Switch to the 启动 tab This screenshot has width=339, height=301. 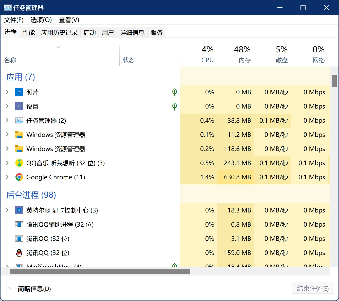tap(90, 32)
